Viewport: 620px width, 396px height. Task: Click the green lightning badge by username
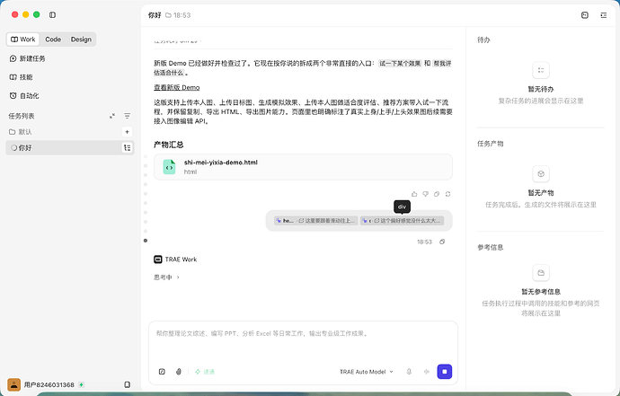81,384
